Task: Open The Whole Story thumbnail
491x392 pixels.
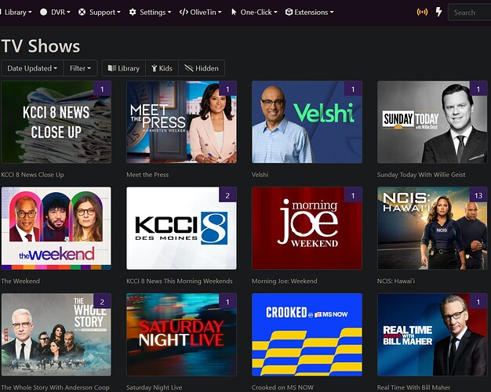Action: coord(56,335)
